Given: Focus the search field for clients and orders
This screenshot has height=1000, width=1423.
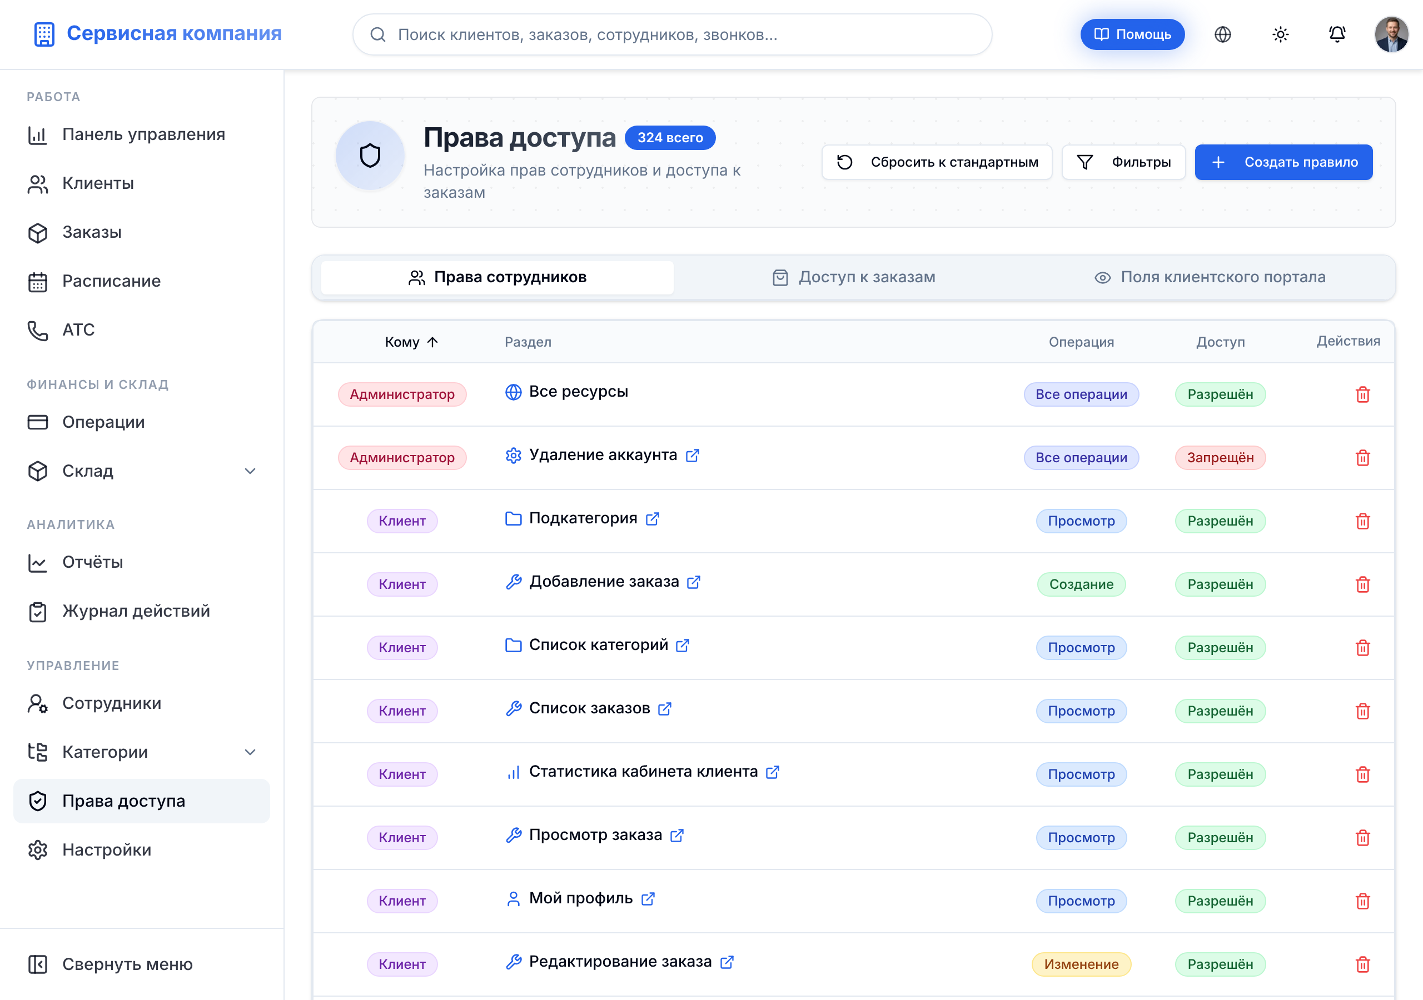Looking at the screenshot, I should click(672, 34).
